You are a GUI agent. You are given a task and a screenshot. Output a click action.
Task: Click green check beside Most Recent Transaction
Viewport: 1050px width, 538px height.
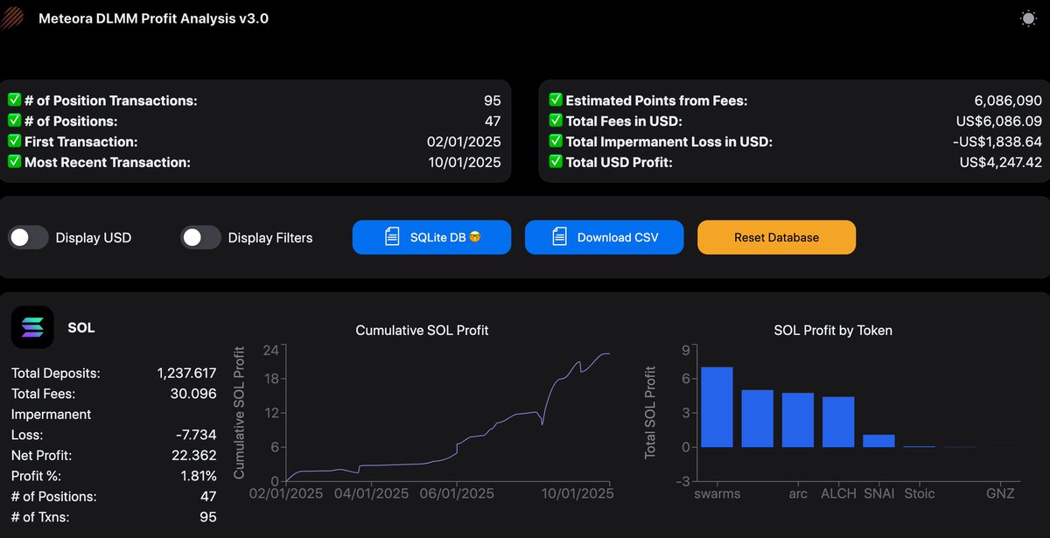pos(14,162)
